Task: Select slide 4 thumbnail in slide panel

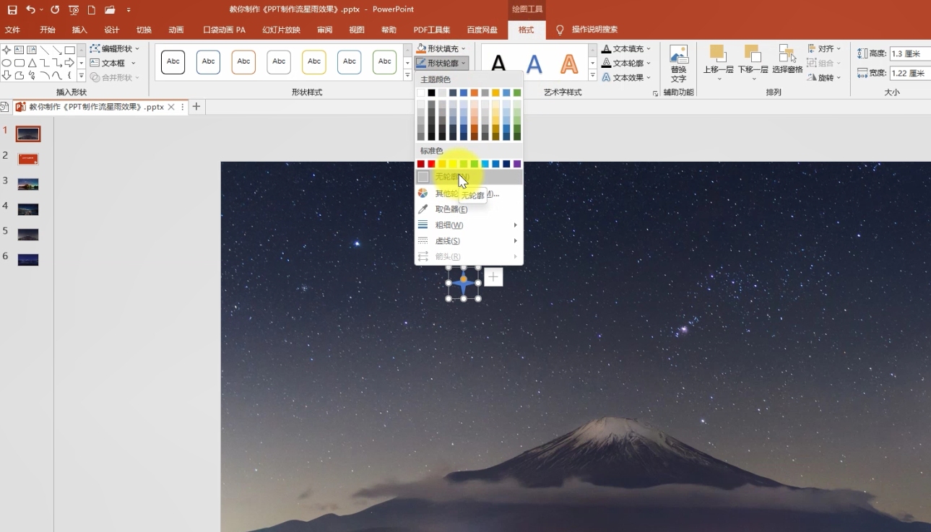Action: pyautogui.click(x=28, y=209)
